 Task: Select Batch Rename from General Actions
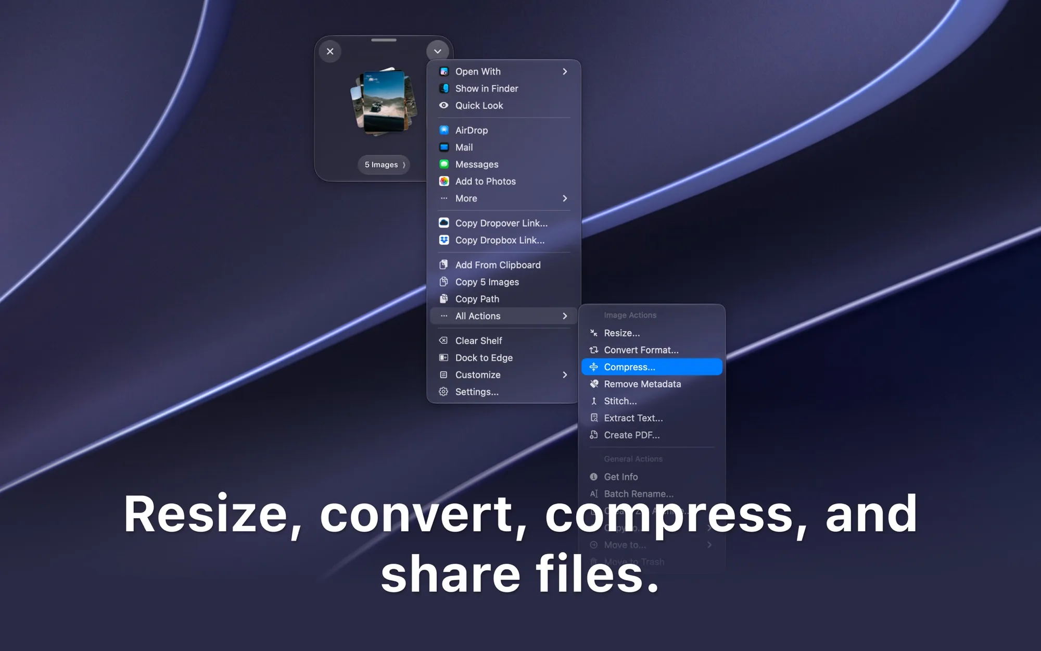[652, 494]
